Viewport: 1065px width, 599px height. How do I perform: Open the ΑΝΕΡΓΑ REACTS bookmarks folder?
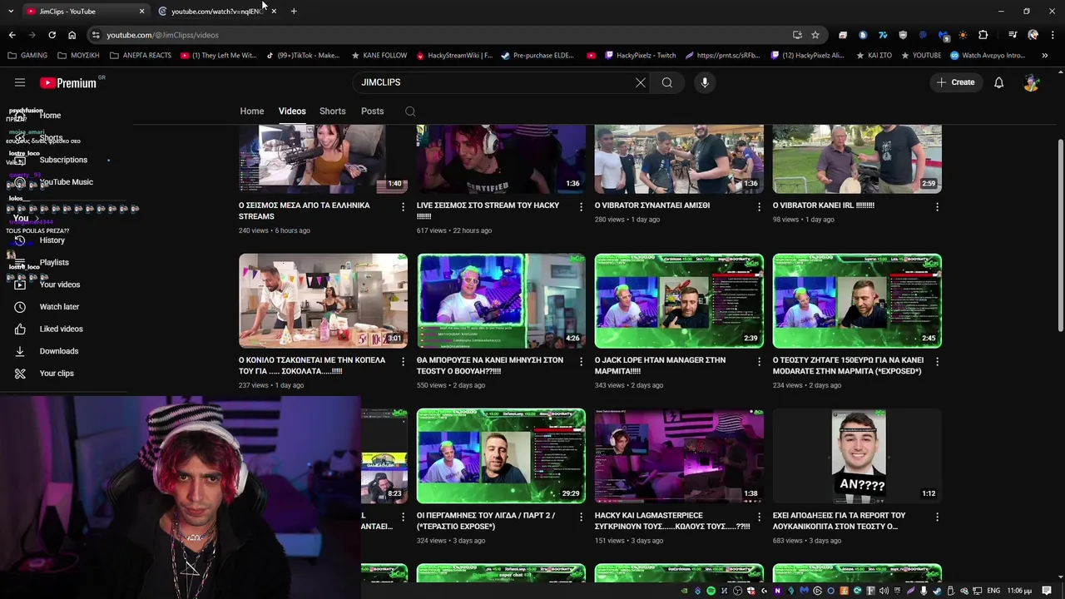[x=140, y=56]
